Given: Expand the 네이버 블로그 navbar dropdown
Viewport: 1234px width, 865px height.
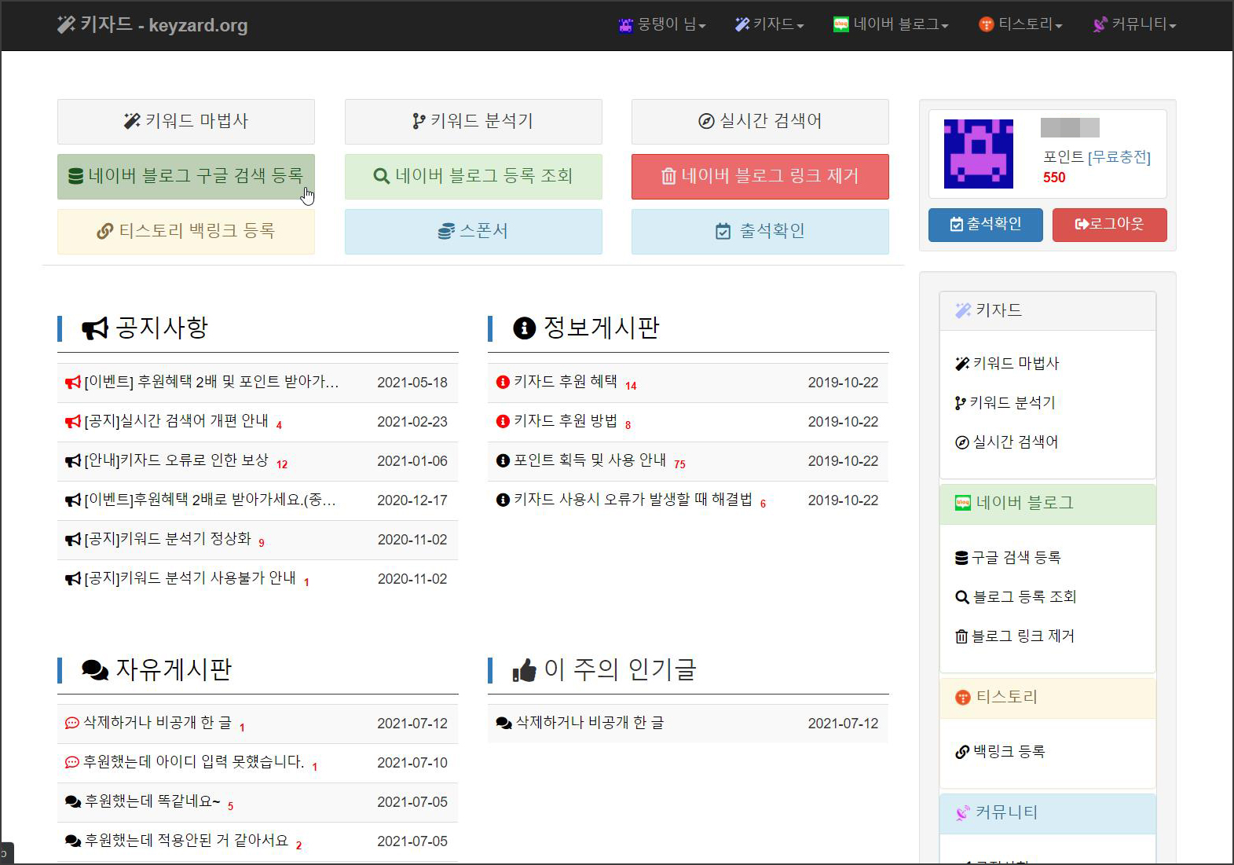Looking at the screenshot, I should (x=891, y=25).
